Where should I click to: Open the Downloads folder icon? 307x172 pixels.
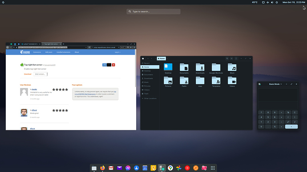200,68
